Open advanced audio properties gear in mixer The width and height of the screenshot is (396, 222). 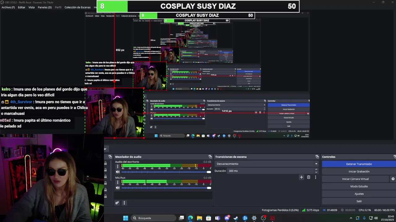pyautogui.click(x=117, y=203)
